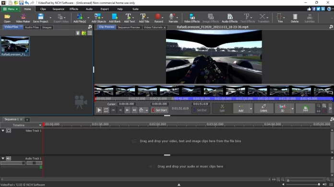Start narration with the Narrate icon

(x=173, y=18)
